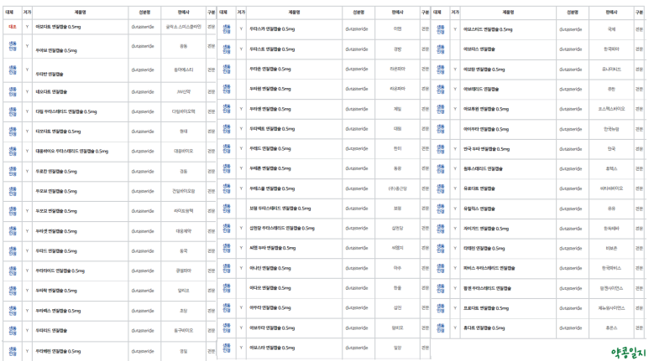The image size is (649, 361).
Task: Select 안국 두타 연질캡슐 0.5mg product name
Action: [486, 149]
